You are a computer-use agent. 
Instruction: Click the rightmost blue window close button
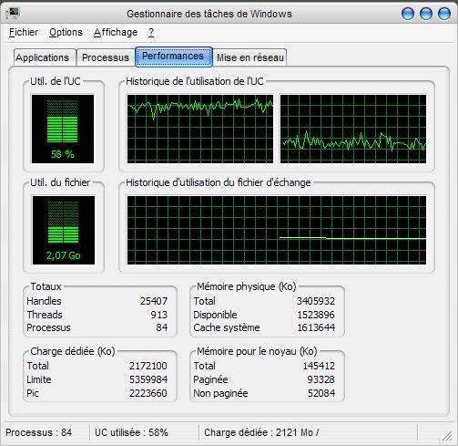pos(444,14)
